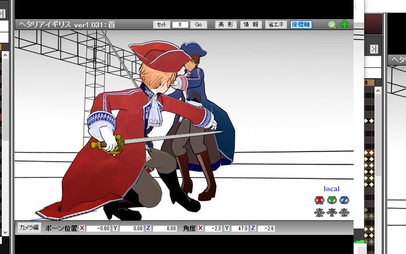Click the セット frame set button
The width and height of the screenshot is (406, 254).
point(162,24)
